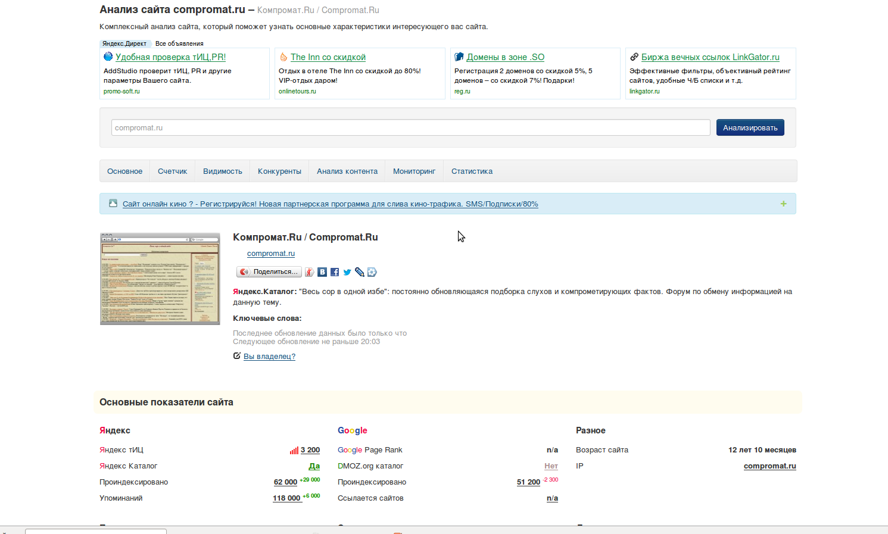
Task: Click the LinkGator chain-link icon
Action: click(634, 57)
